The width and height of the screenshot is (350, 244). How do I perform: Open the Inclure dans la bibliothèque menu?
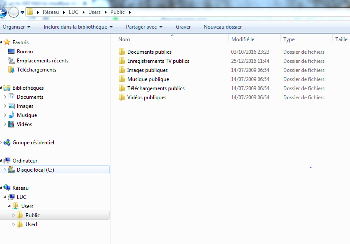78,27
